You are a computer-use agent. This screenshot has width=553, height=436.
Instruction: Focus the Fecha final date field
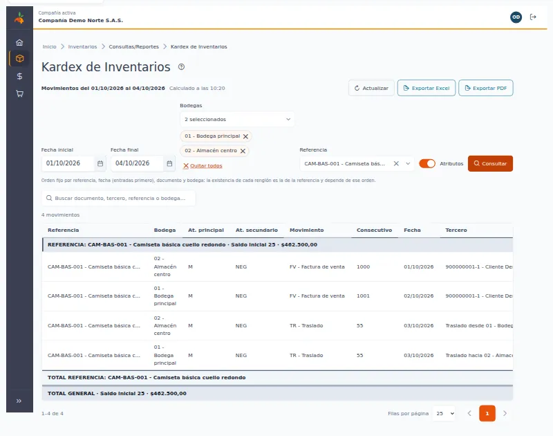click(x=137, y=163)
